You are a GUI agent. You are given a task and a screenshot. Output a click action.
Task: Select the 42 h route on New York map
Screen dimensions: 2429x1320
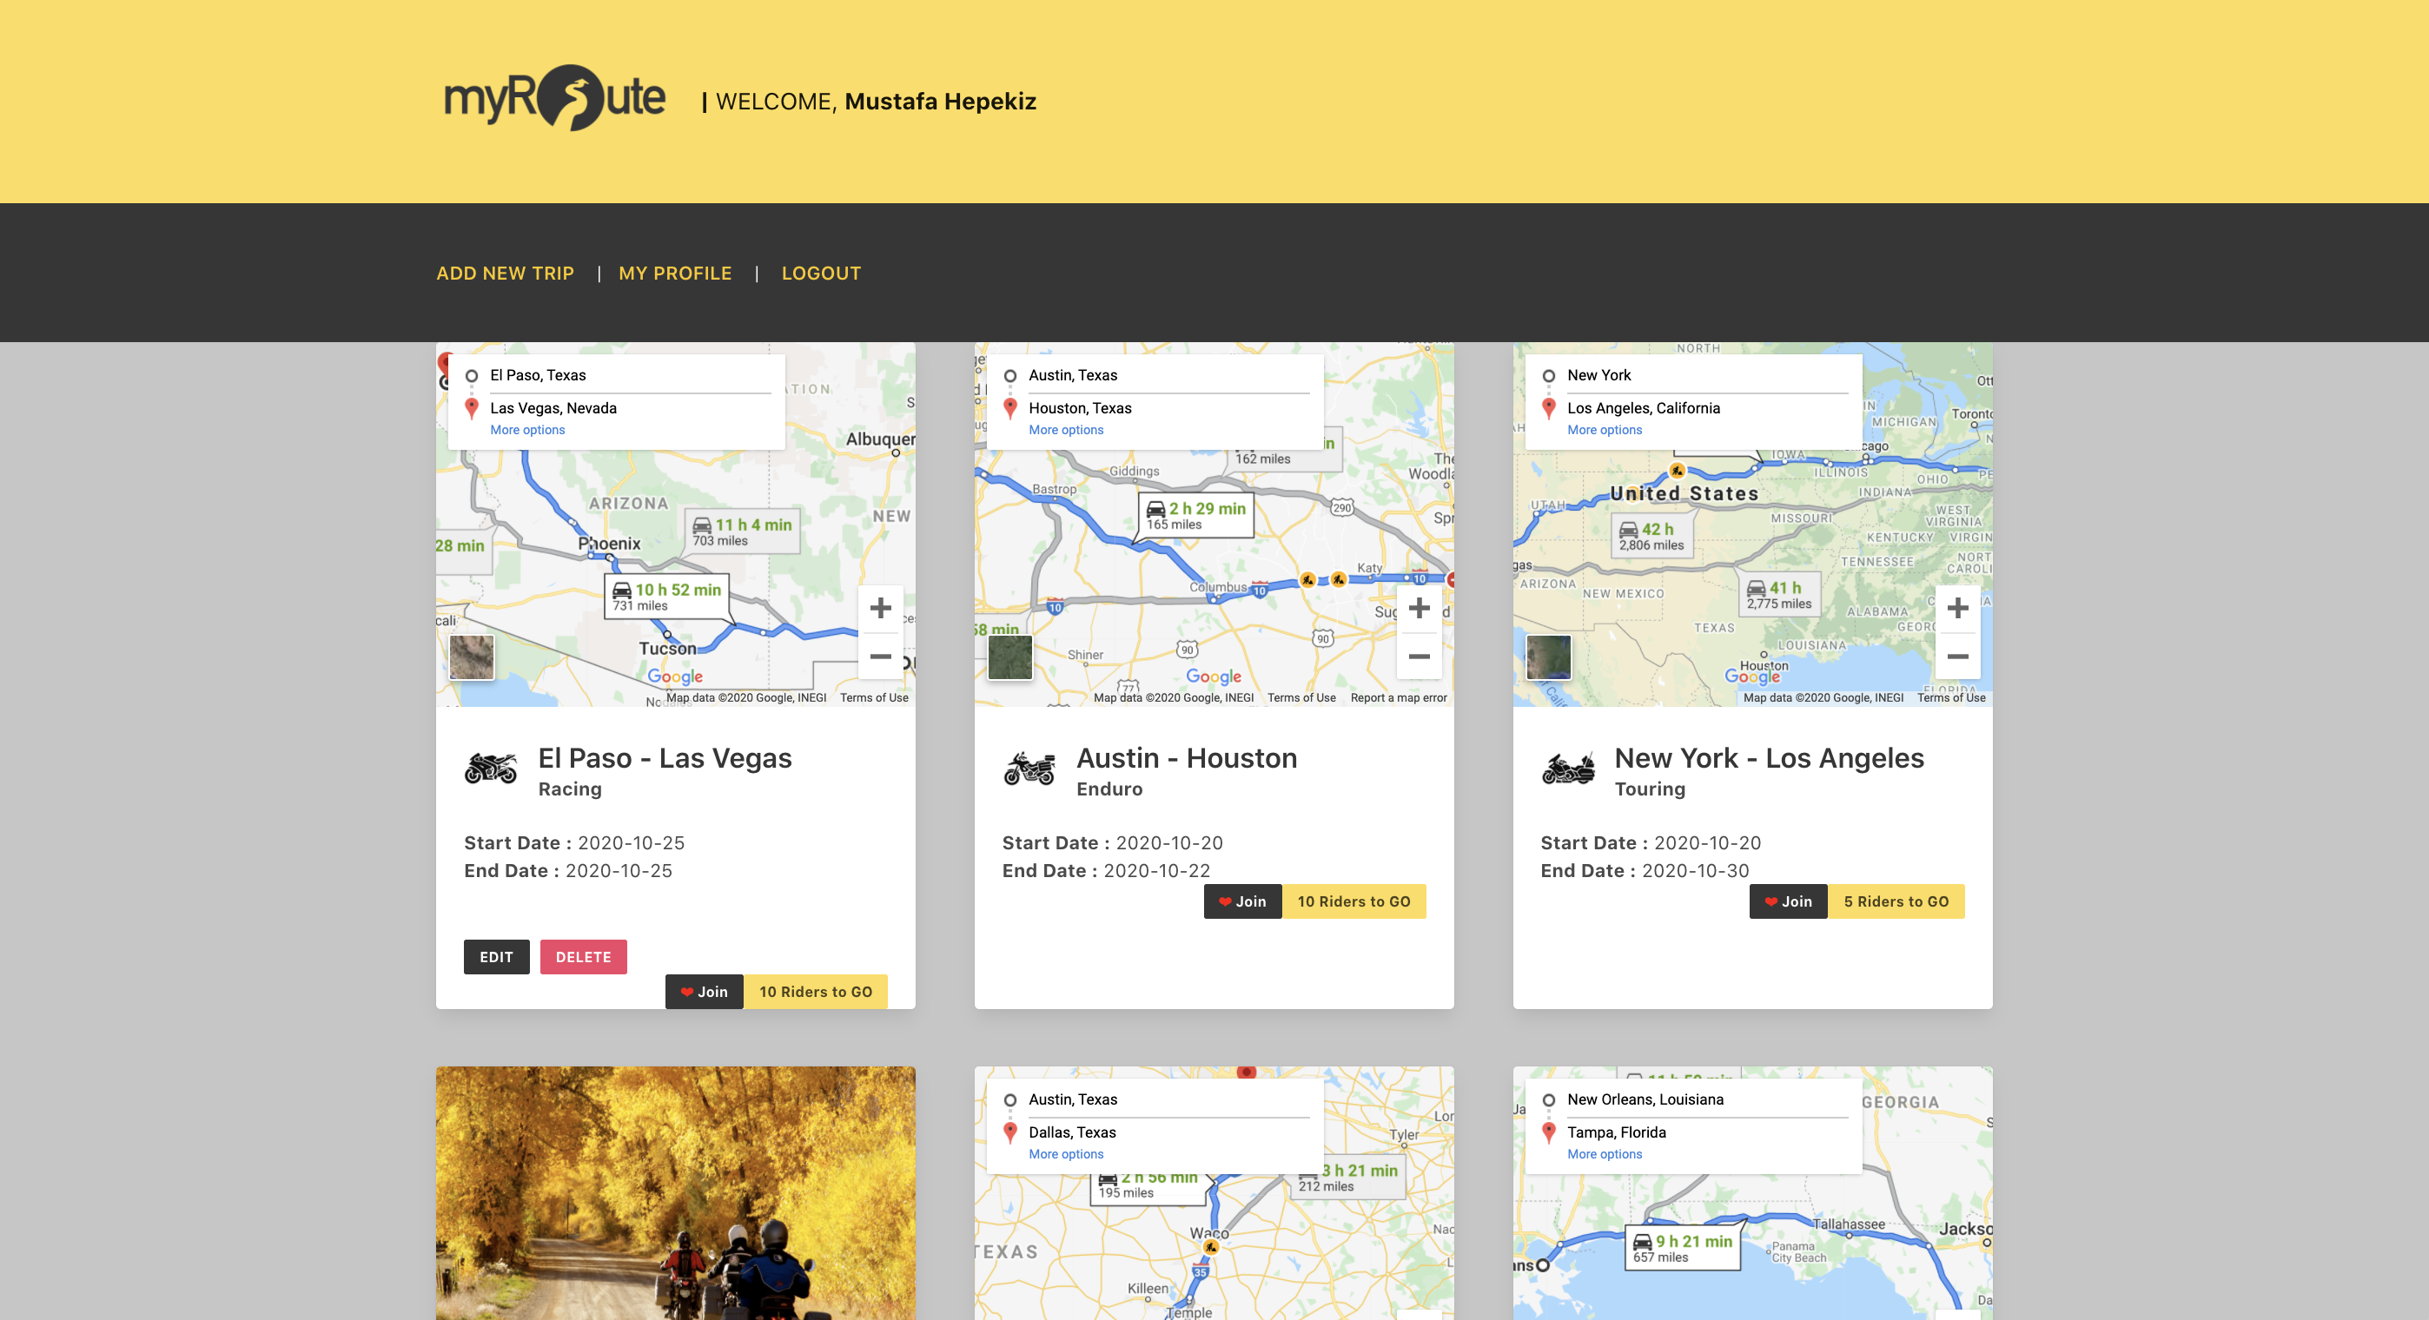1651,536
